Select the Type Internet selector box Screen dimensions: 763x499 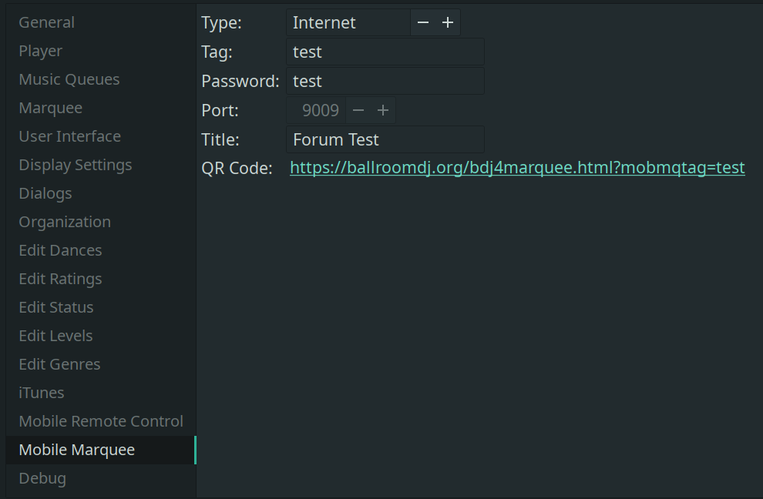348,23
